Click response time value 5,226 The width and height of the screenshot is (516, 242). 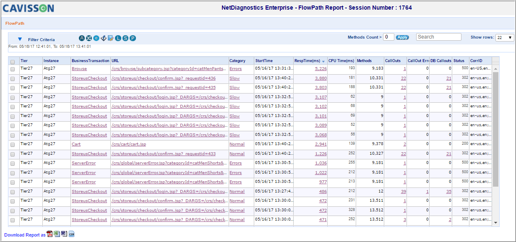point(321,69)
